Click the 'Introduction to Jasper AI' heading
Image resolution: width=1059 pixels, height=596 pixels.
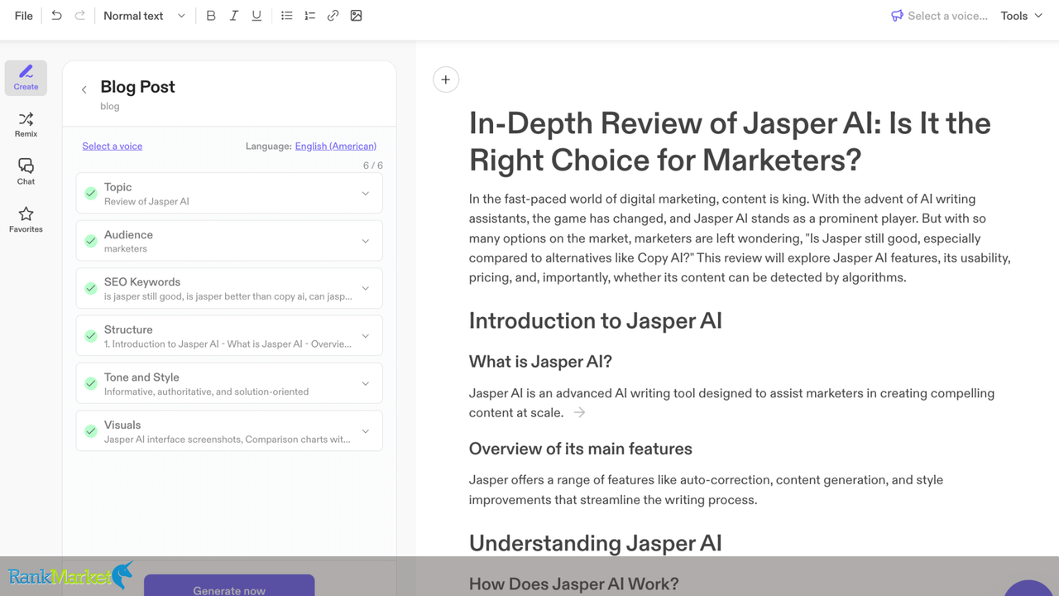595,321
